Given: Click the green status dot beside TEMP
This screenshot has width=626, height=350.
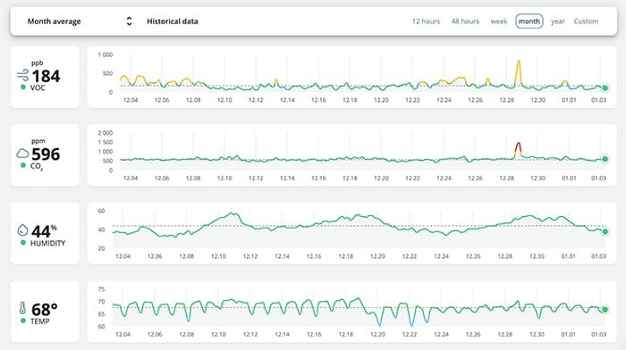Looking at the screenshot, I should 23,321.
